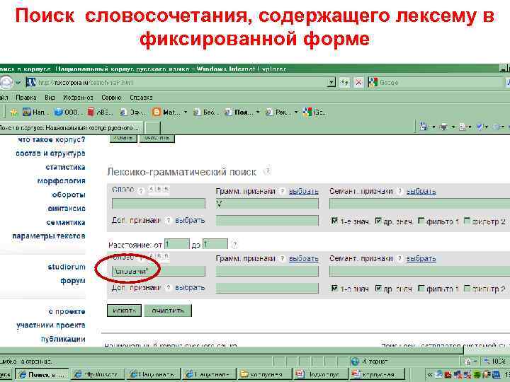Open sidebar link 'параметры текстов'
The width and height of the screenshot is (510, 382).
tap(49, 236)
